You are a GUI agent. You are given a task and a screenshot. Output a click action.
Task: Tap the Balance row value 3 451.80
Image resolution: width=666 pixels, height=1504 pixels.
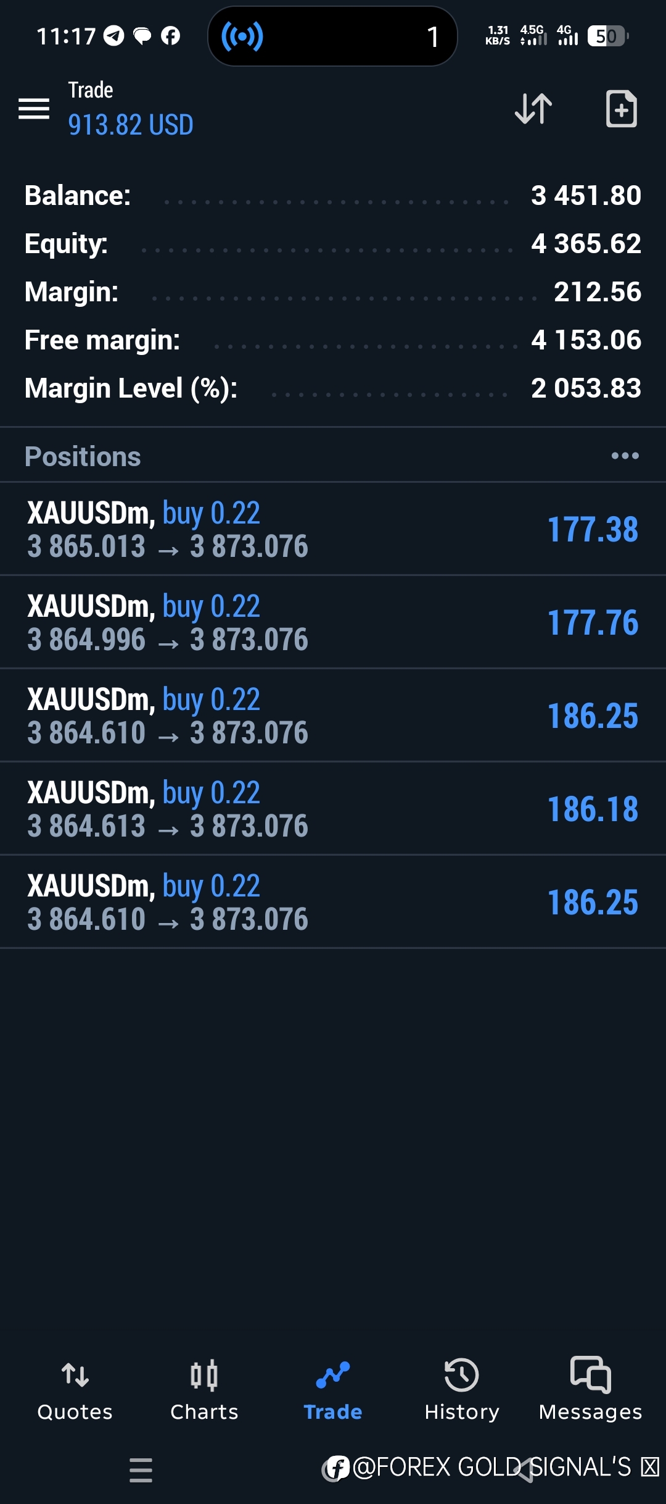click(x=586, y=196)
